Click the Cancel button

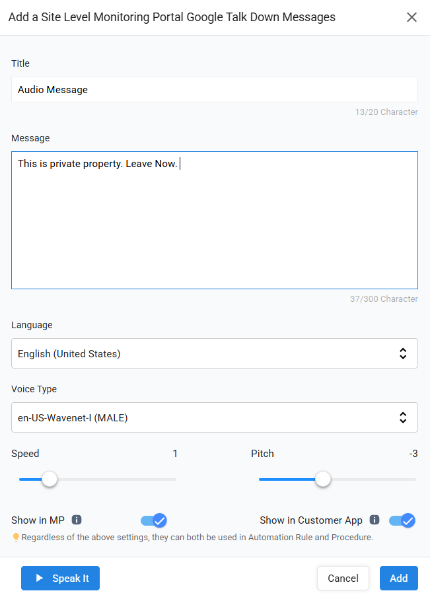point(343,579)
